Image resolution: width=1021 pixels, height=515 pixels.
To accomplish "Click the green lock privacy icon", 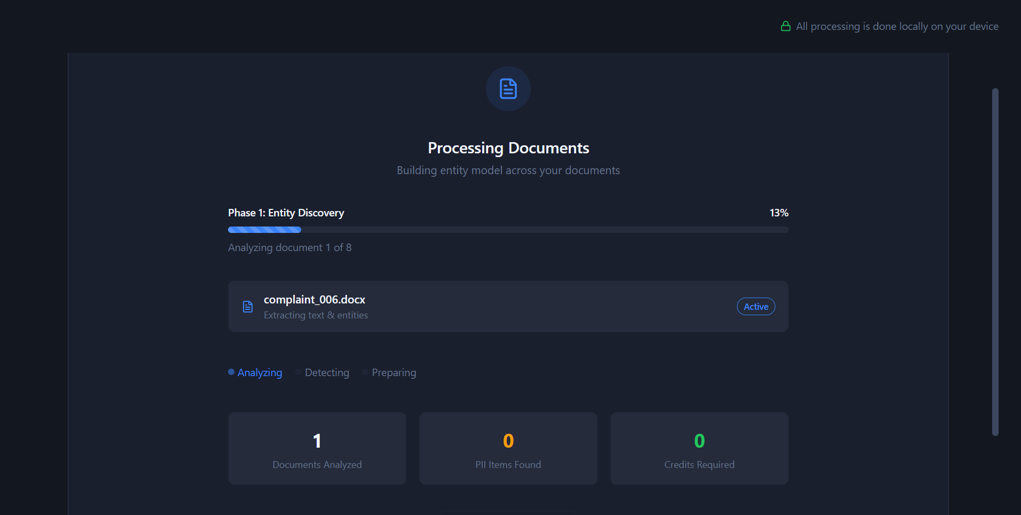I will [786, 26].
